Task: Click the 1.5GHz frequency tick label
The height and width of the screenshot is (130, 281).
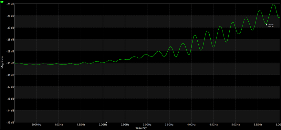Action: 81,125
